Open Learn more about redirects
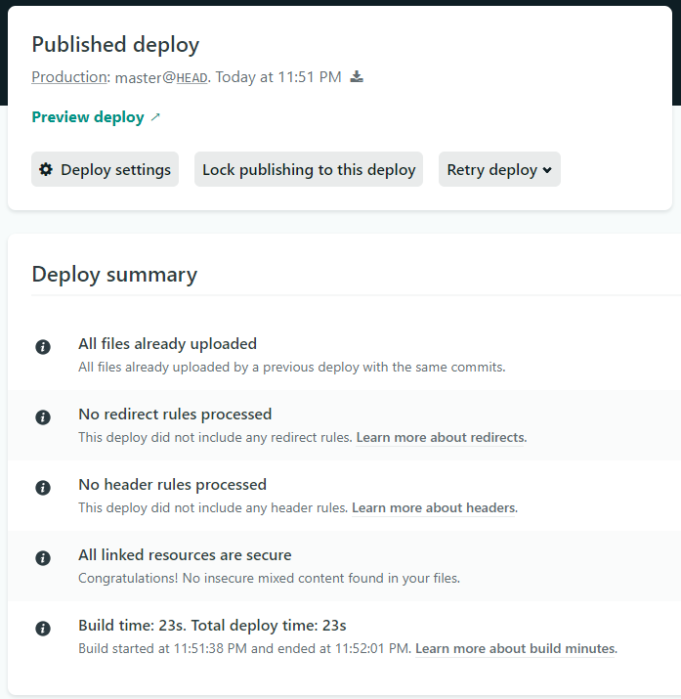 point(440,438)
